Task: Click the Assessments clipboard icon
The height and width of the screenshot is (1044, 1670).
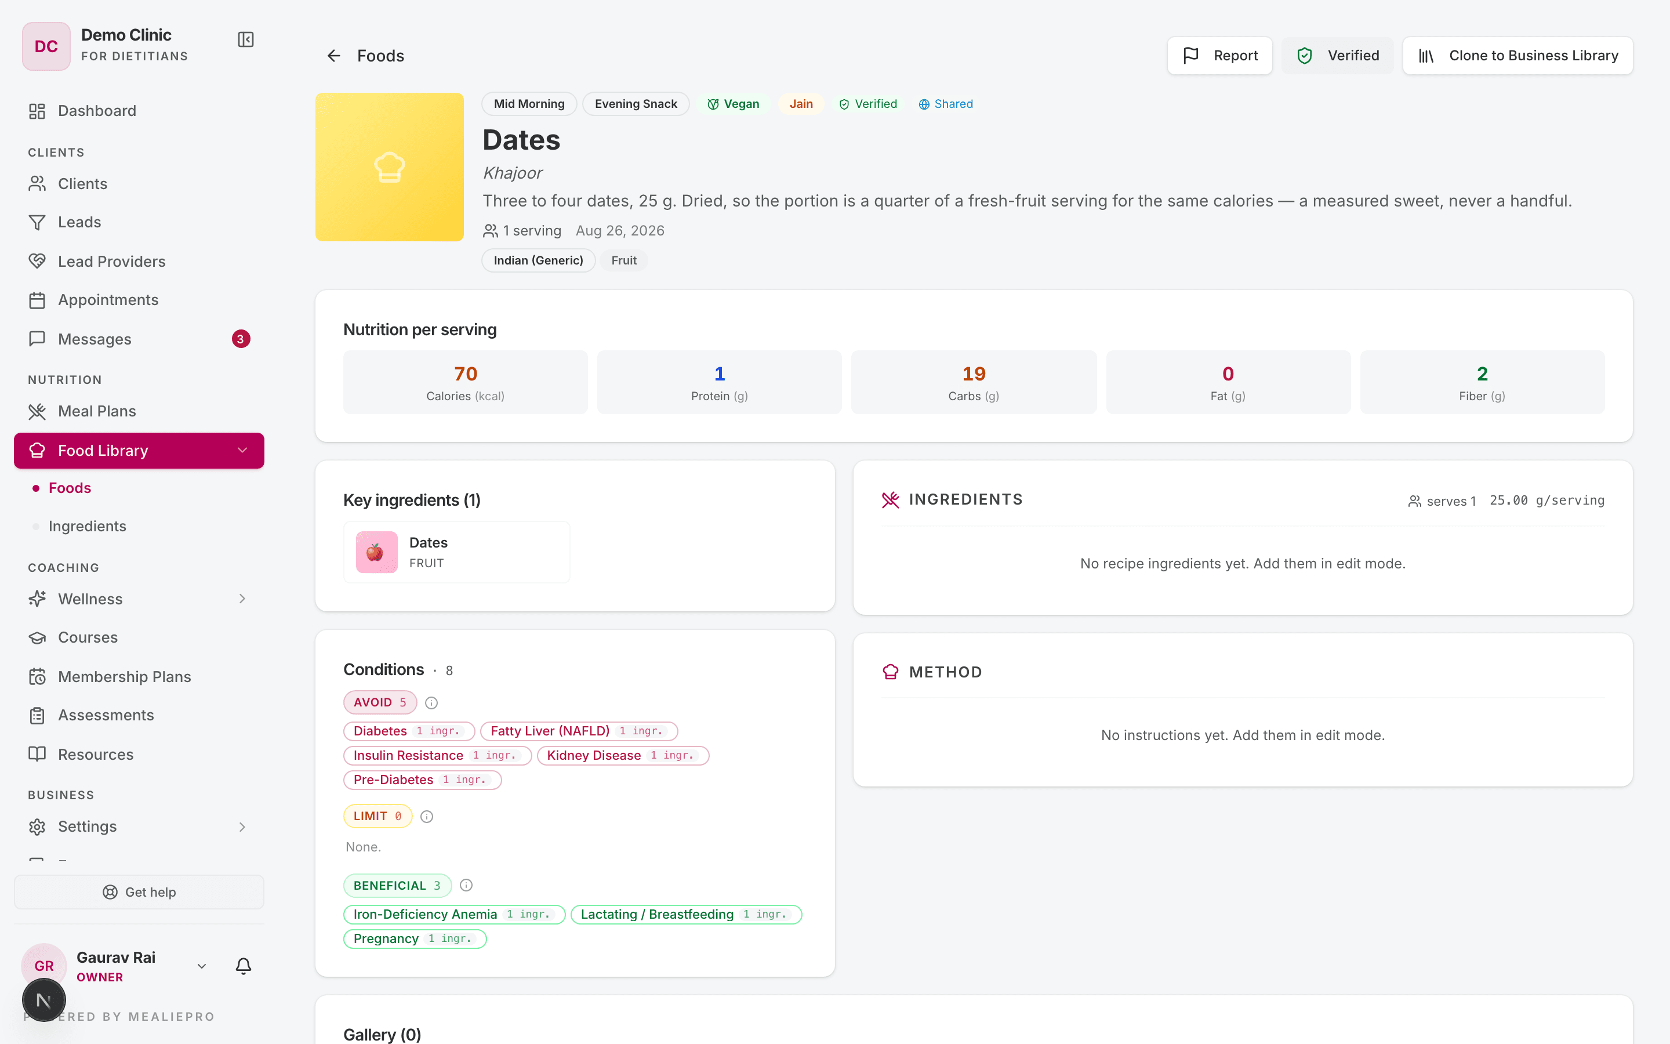Action: pos(37,715)
